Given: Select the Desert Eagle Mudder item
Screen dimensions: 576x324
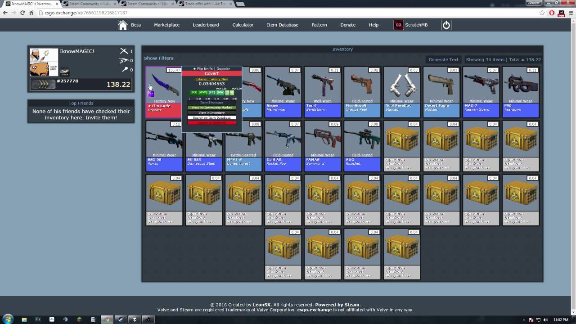Looking at the screenshot, I should click(x=441, y=92).
